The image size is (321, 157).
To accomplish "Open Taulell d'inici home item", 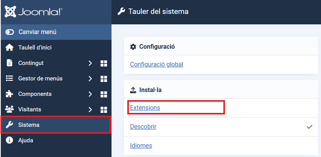I will [x=35, y=48].
